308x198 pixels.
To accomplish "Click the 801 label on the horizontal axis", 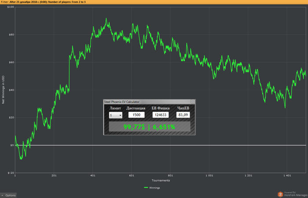I will point(171,176).
